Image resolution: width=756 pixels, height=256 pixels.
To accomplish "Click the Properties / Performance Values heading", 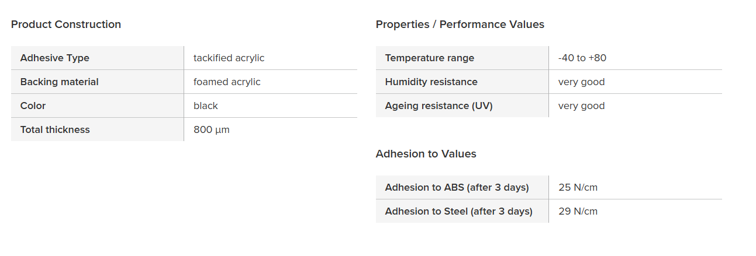I will pyautogui.click(x=460, y=24).
